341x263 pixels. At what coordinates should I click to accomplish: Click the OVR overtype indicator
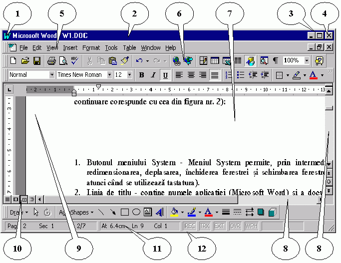[x=235, y=226]
